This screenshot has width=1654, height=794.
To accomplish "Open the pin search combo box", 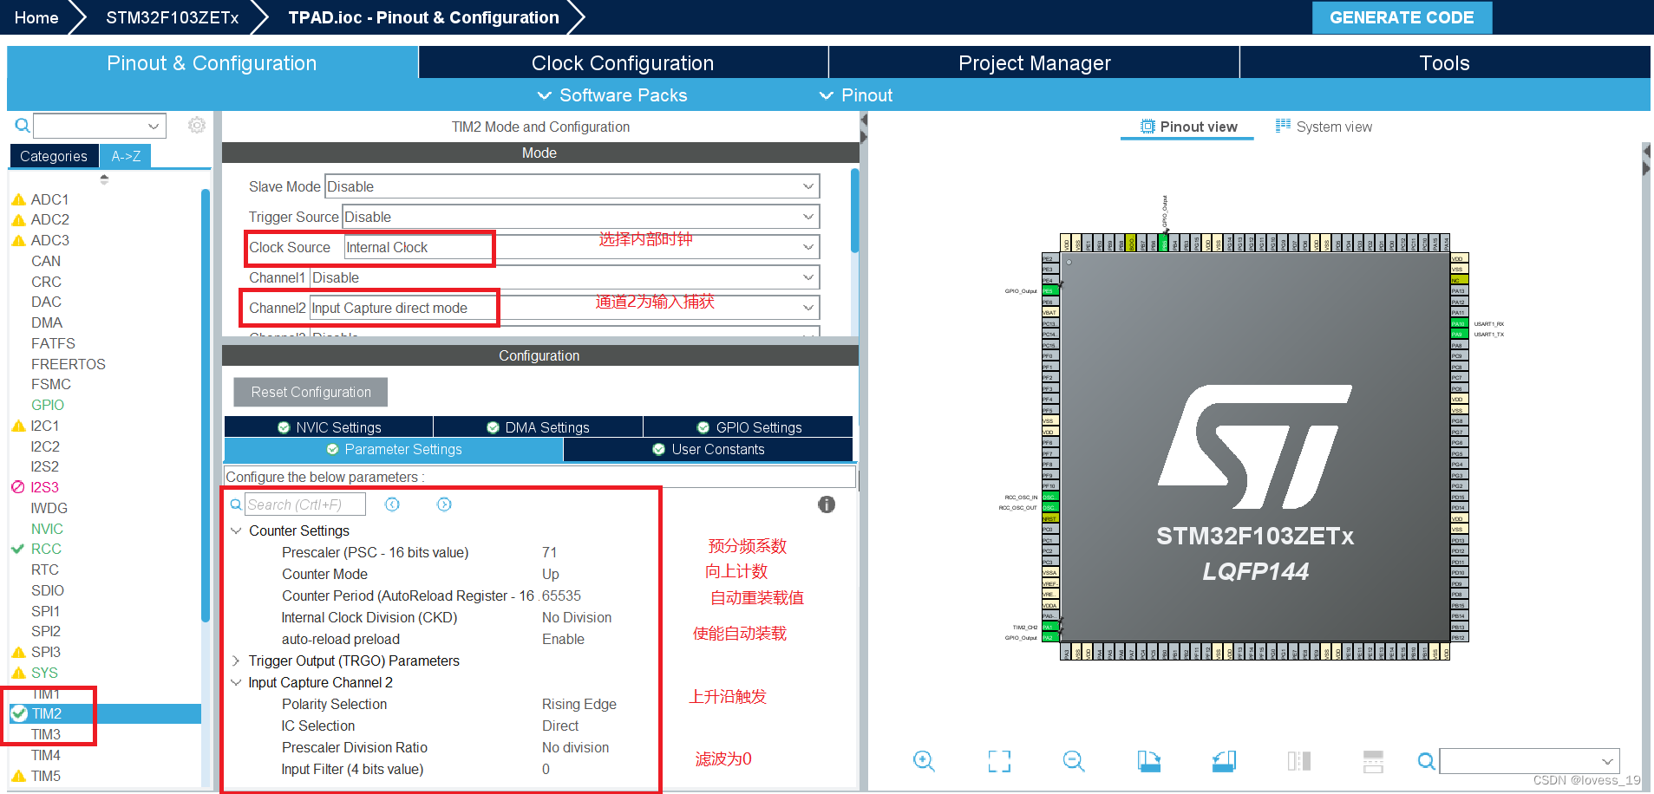I will [x=1530, y=761].
